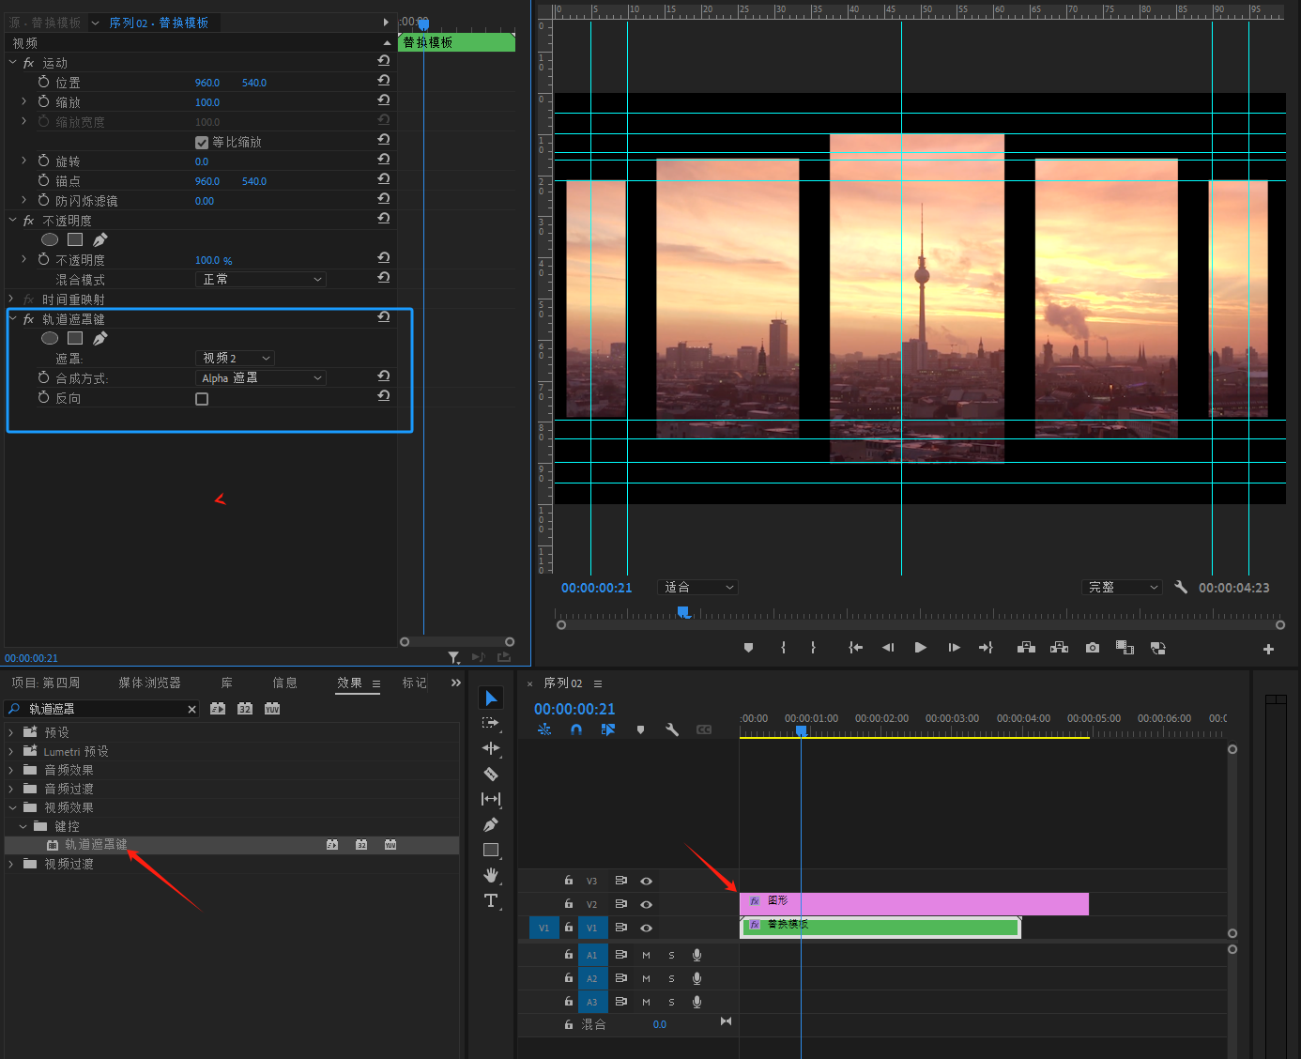Select the Rectangle tool in toolbox

click(491, 850)
